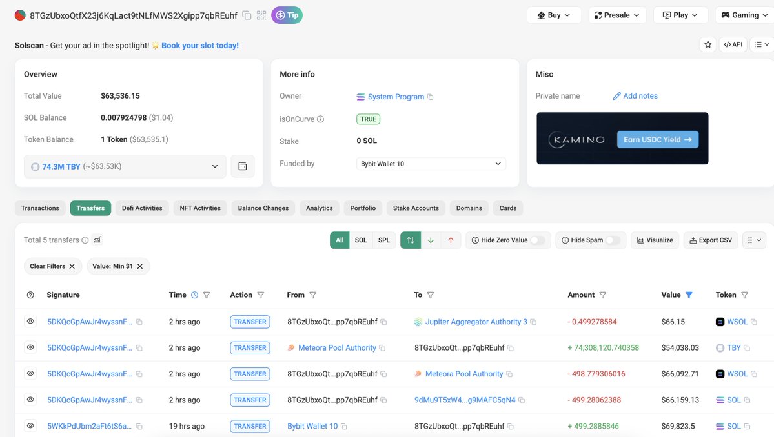The height and width of the screenshot is (437, 774).
Task: Enable the Hide Spam switch
Action: tap(612, 240)
